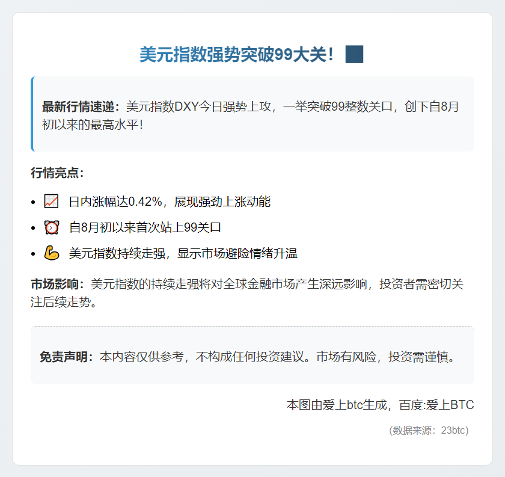
Task: Click the rising chart emoji icon
Action: (x=52, y=202)
